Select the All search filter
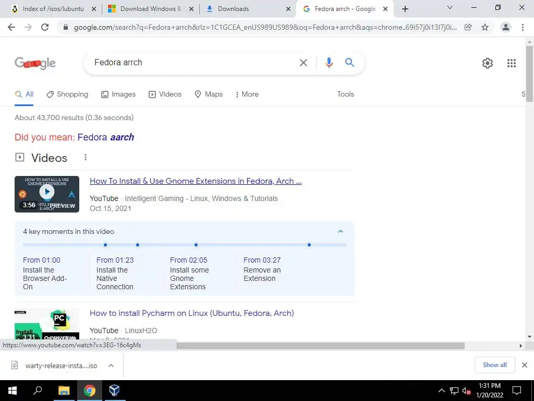This screenshot has height=401, width=534. (x=24, y=95)
